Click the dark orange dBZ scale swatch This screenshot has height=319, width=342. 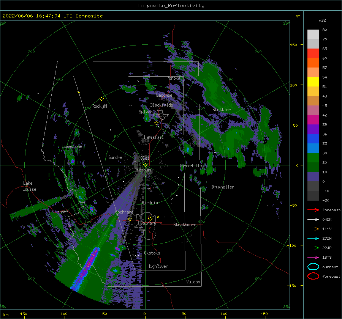pyautogui.click(x=313, y=63)
